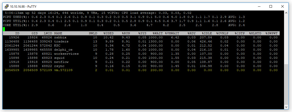
Task: Select the zabbix VM name
Action: pos(60,37)
